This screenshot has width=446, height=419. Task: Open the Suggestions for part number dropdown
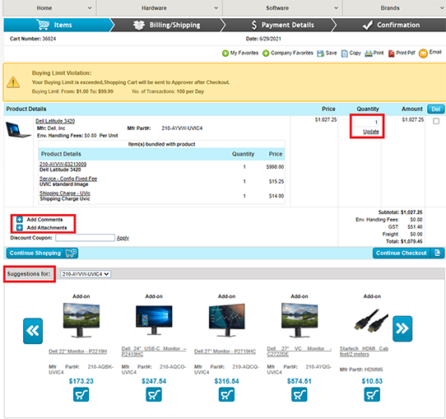tap(86, 274)
